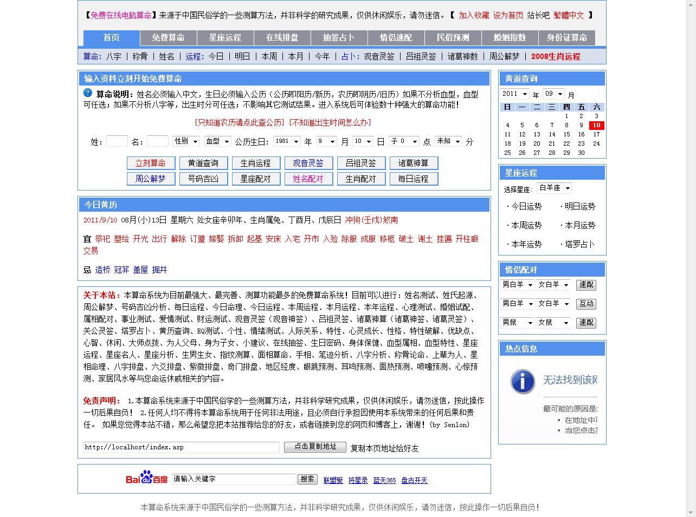Switch to the 星座运程 tab
Image resolution: width=696 pixels, height=517 pixels.
point(225,38)
